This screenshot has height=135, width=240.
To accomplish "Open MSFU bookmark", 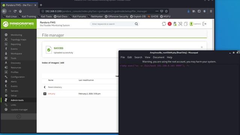I will pyautogui.click(x=165, y=16).
